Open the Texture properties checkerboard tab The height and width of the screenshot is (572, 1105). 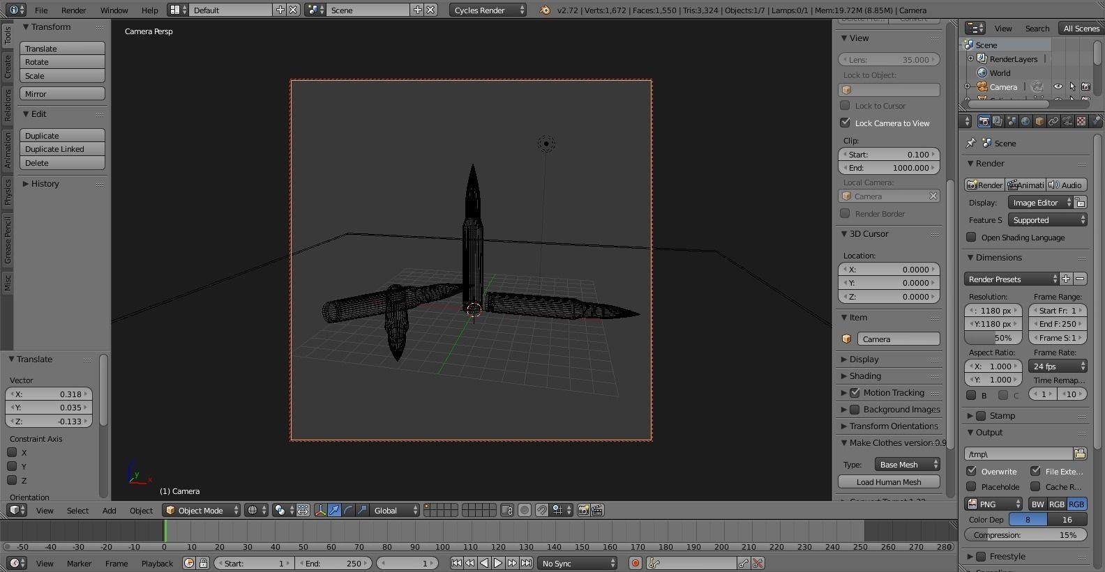tap(1081, 121)
